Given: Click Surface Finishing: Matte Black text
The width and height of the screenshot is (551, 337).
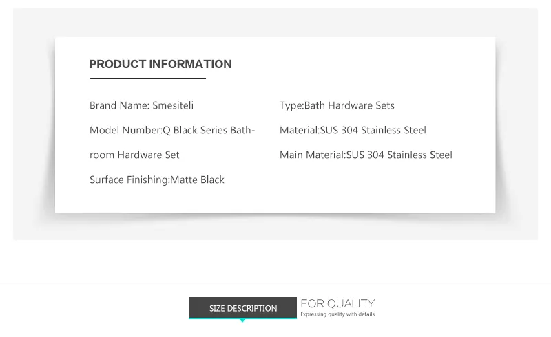Looking at the screenshot, I should pyautogui.click(x=157, y=180).
